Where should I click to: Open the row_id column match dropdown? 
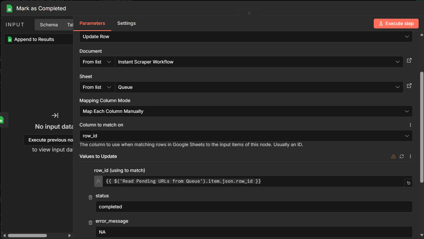click(x=246, y=136)
